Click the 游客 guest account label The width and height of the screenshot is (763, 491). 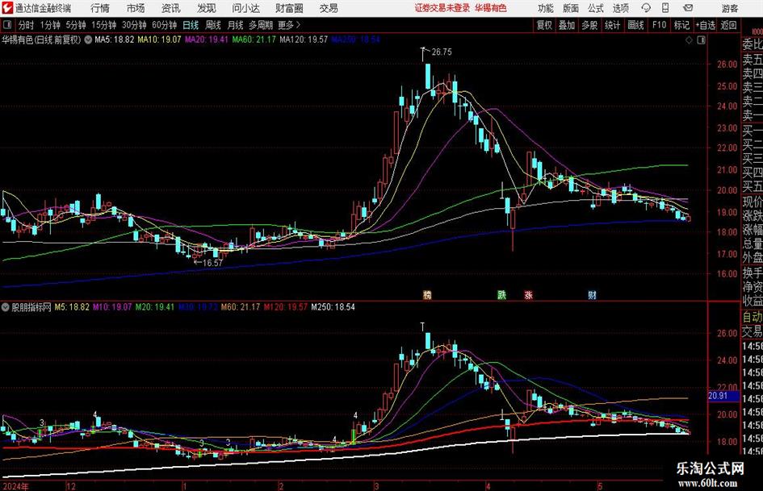730,8
